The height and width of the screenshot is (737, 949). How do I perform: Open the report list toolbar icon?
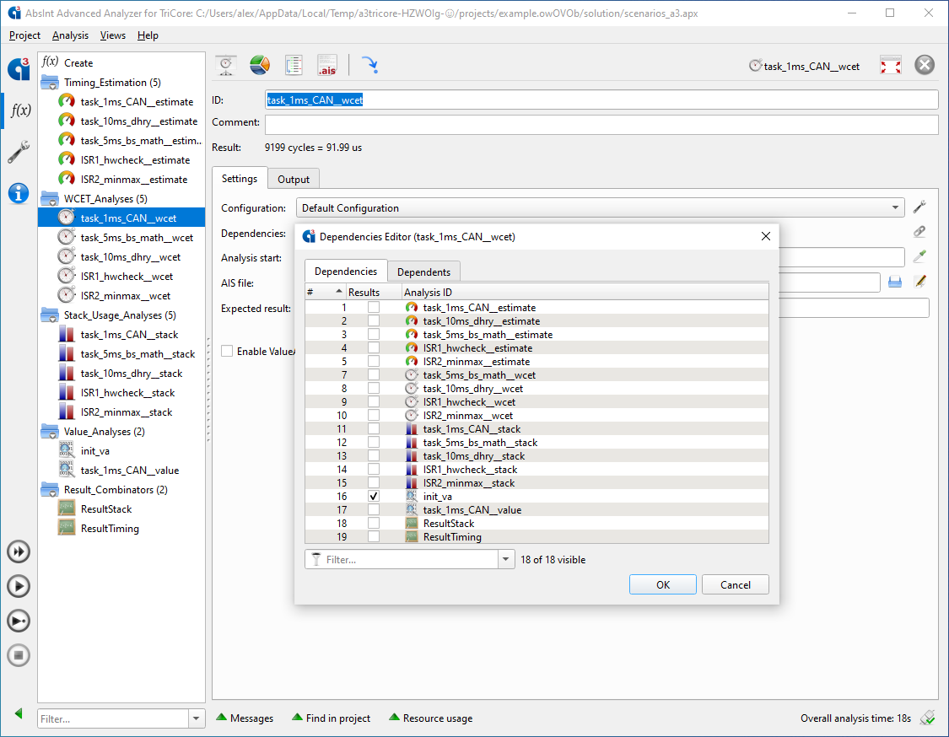pos(294,65)
